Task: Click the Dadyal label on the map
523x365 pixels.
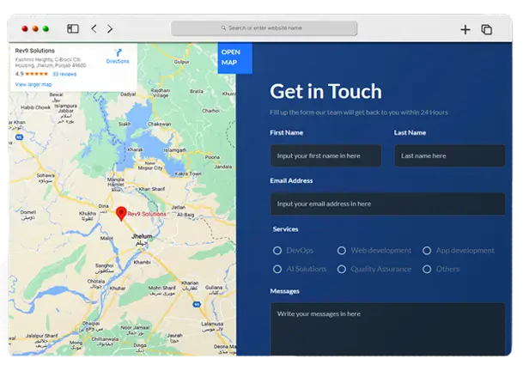Action: 128,94
